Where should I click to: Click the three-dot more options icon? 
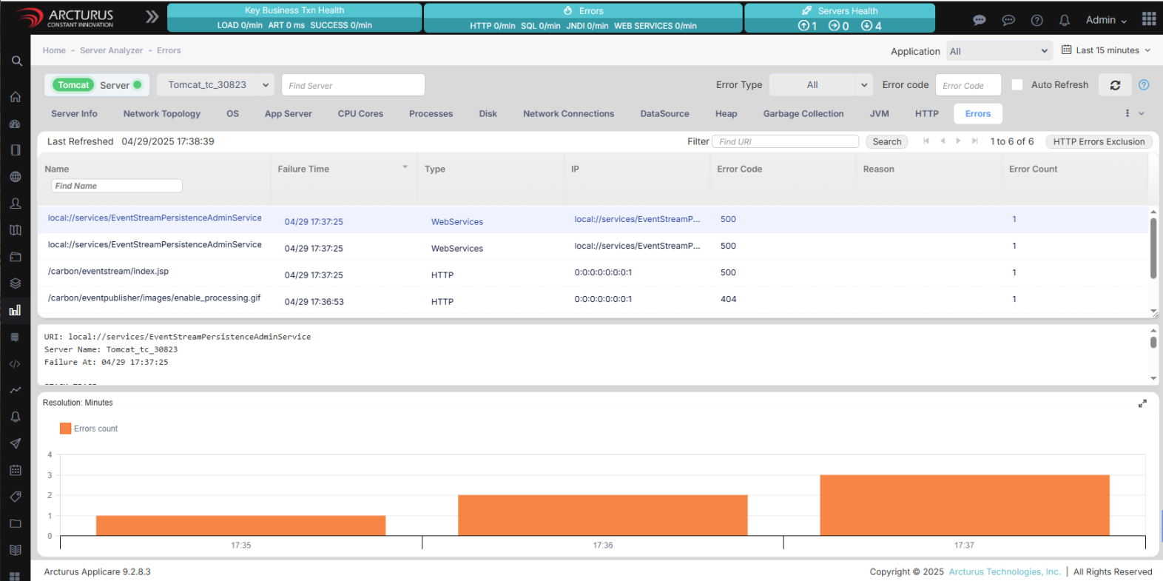[1127, 113]
